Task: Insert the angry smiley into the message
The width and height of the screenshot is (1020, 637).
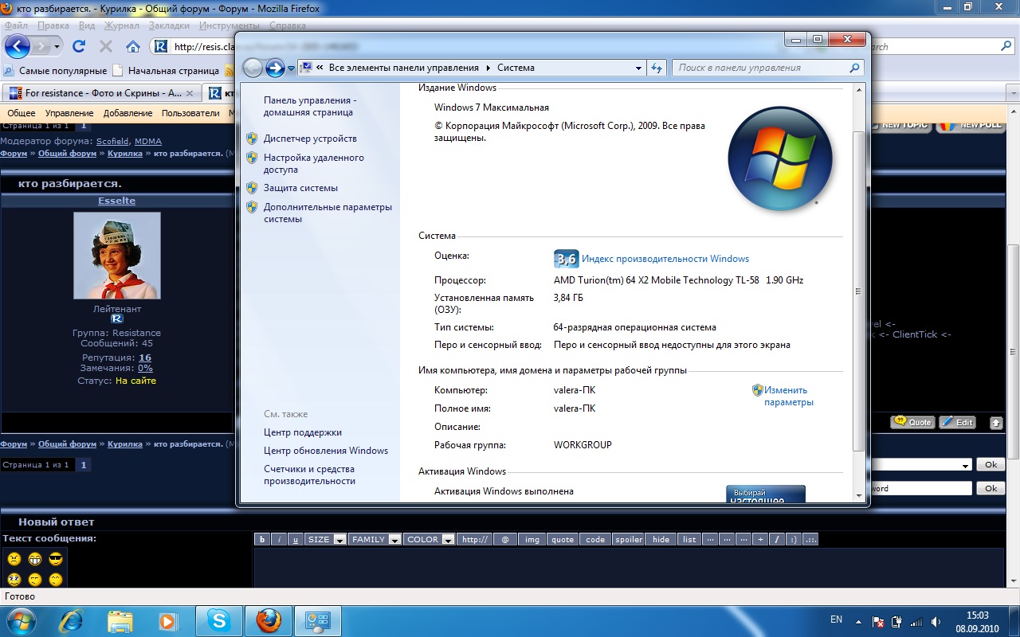Action: coord(14,559)
